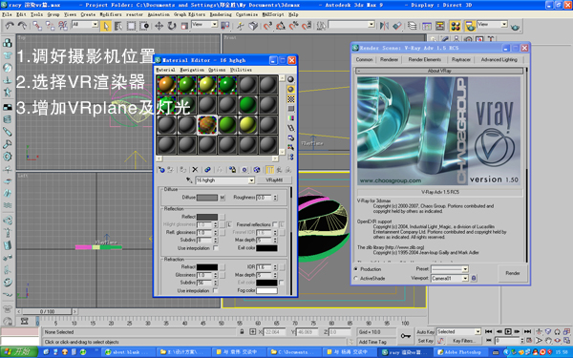This screenshot has width=573, height=358.
Task: Activate the Select and Link tool
Action: pos(37,26)
